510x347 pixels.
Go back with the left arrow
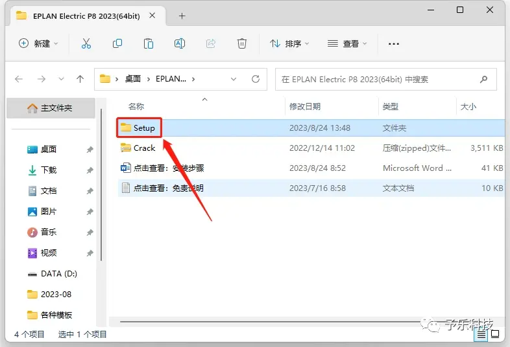(x=19, y=79)
